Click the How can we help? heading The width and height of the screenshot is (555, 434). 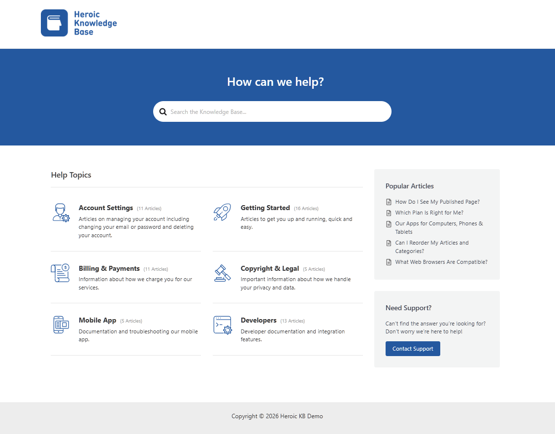(x=275, y=81)
